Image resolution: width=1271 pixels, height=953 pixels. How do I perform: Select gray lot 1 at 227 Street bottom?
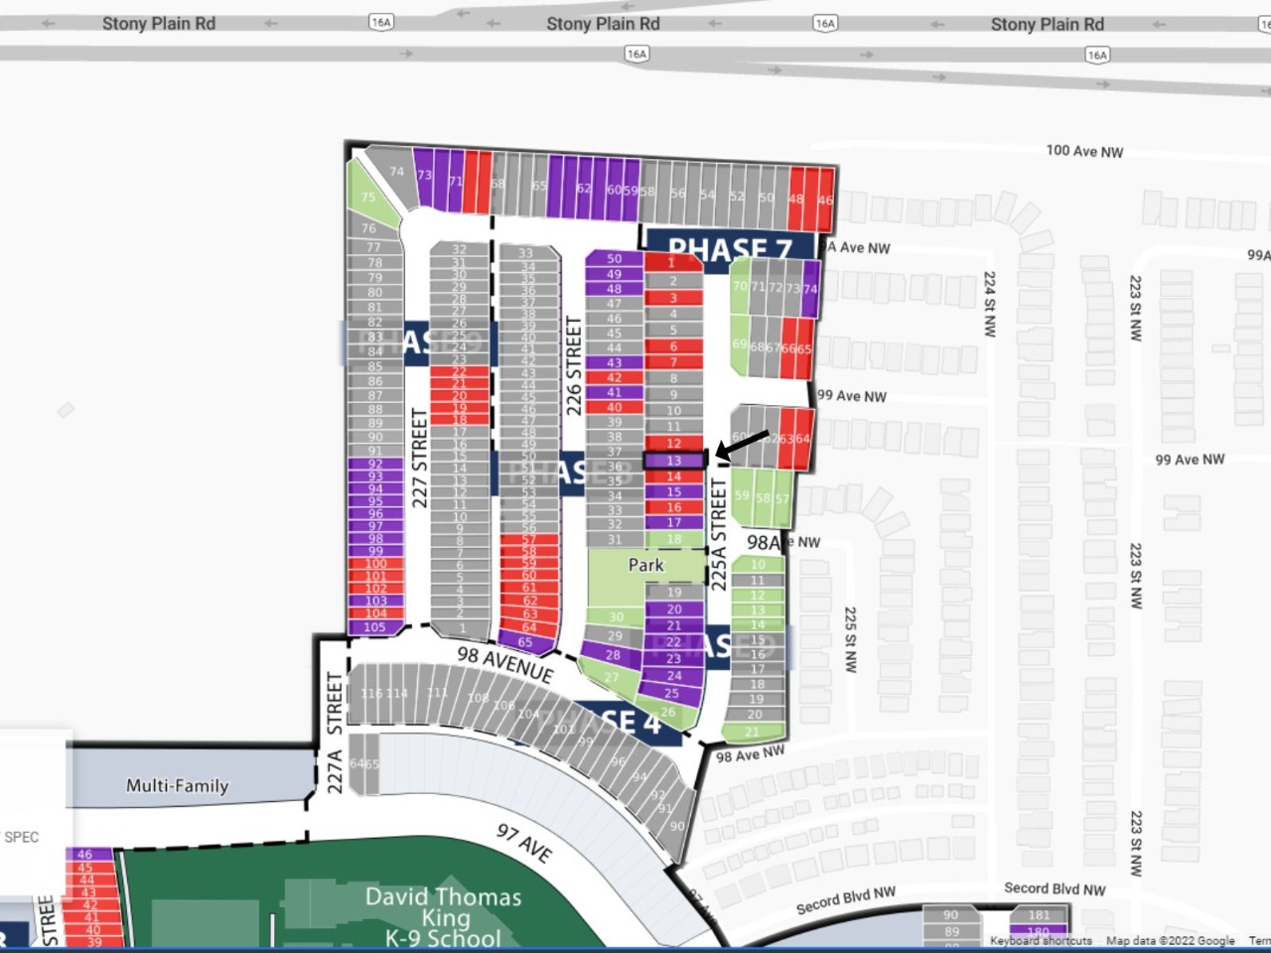(461, 628)
